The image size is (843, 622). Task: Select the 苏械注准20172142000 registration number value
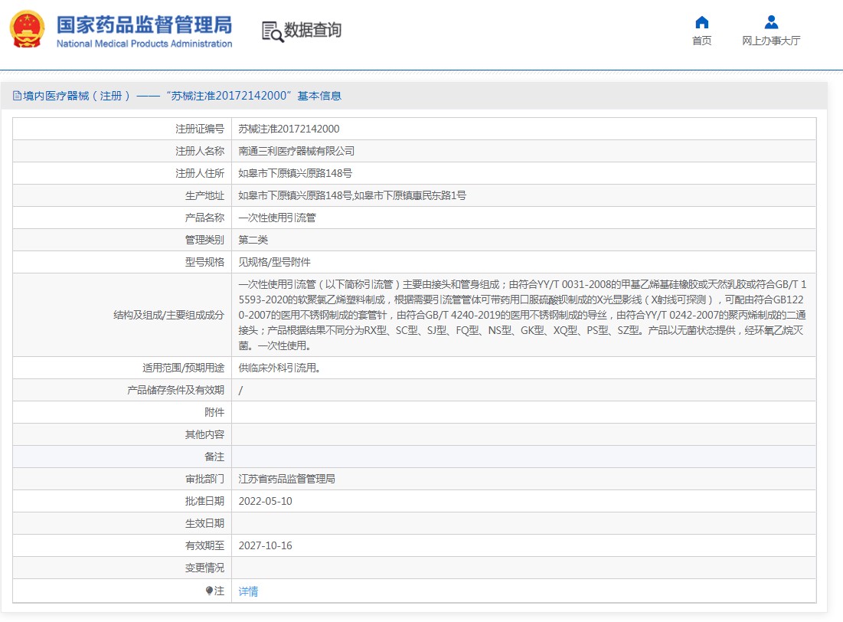coord(289,129)
